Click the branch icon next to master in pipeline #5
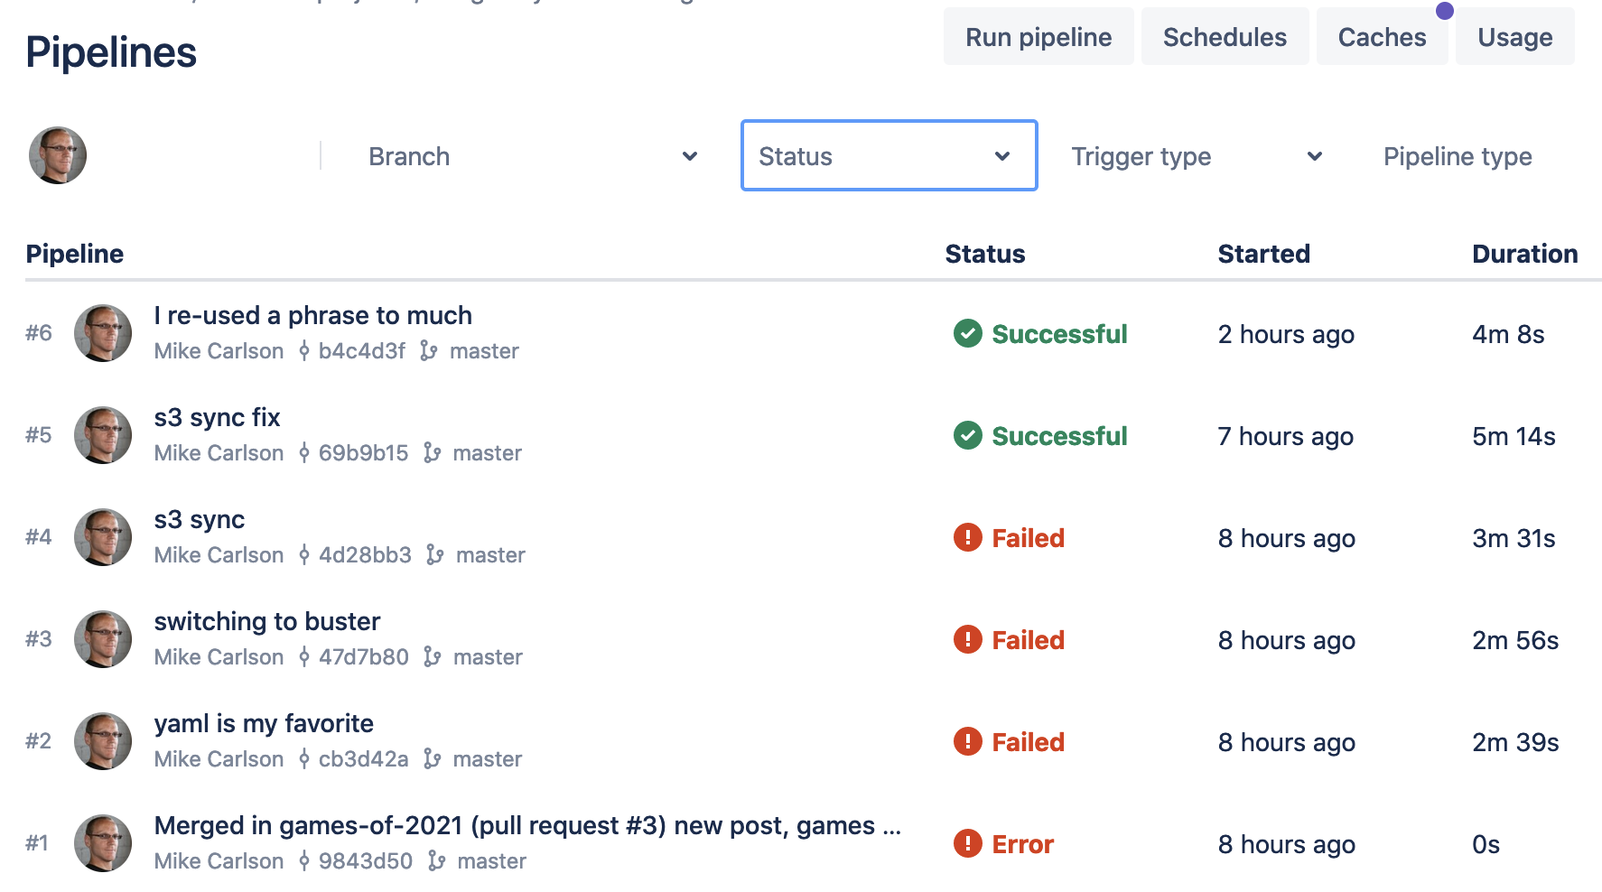This screenshot has width=1602, height=892. [433, 453]
